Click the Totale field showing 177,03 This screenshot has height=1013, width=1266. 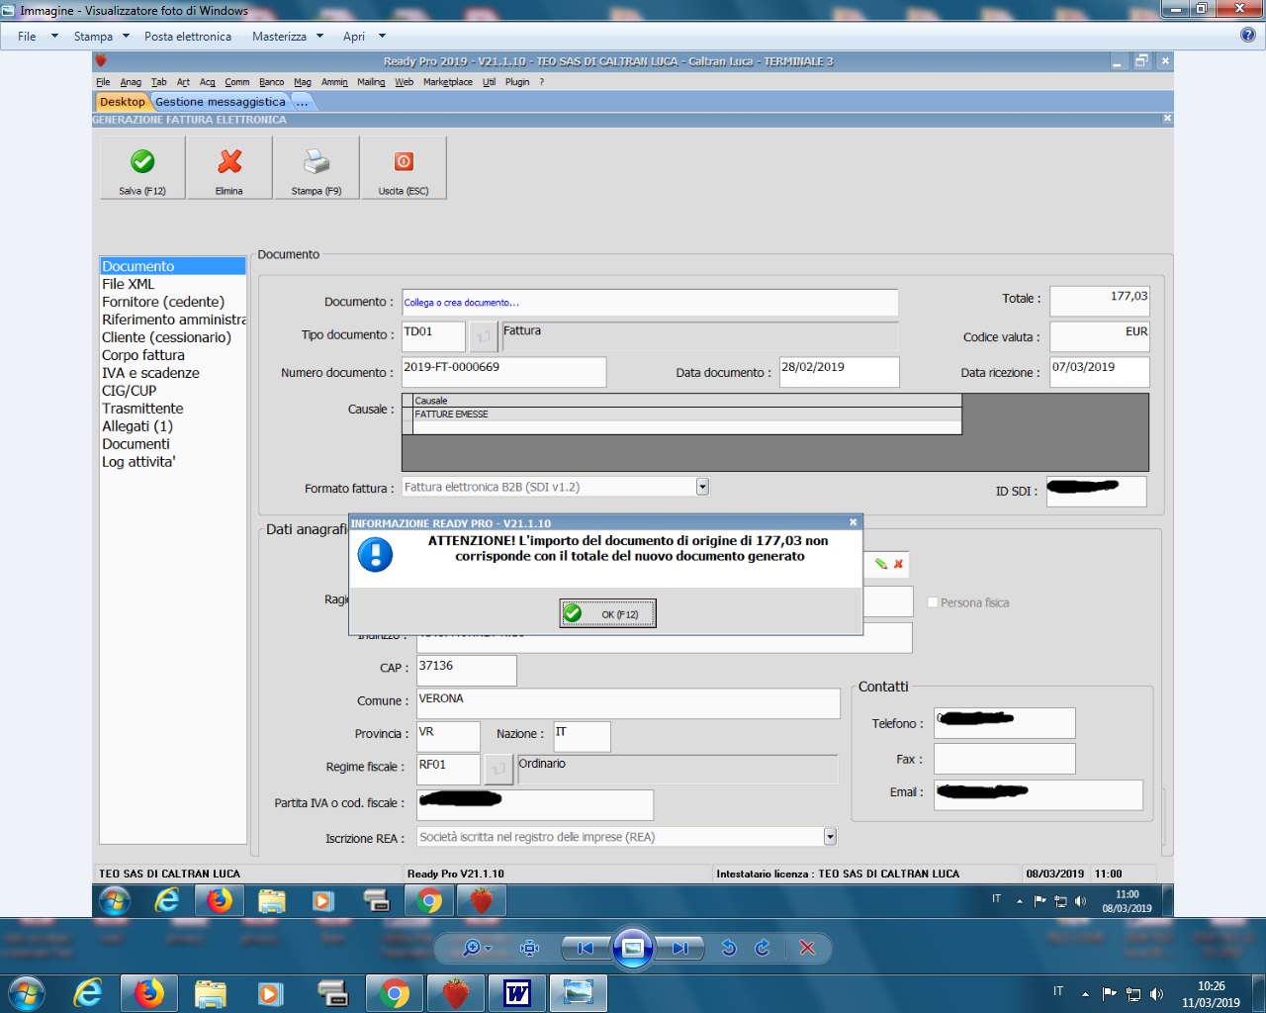pyautogui.click(x=1100, y=301)
